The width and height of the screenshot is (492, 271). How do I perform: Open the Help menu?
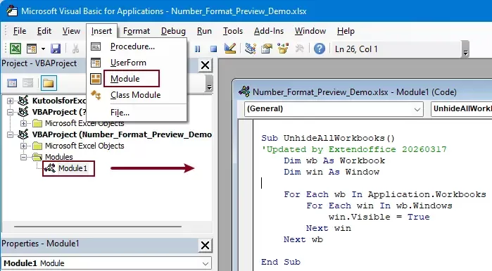346,31
